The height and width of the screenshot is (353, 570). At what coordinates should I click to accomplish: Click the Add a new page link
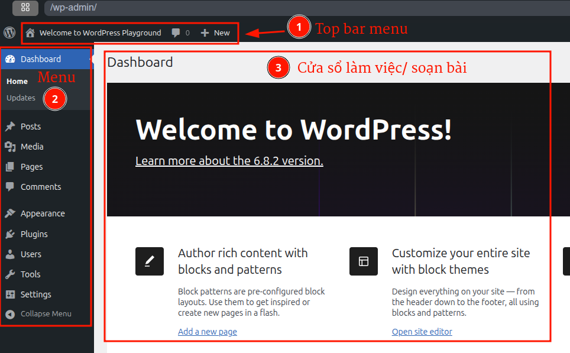point(207,332)
